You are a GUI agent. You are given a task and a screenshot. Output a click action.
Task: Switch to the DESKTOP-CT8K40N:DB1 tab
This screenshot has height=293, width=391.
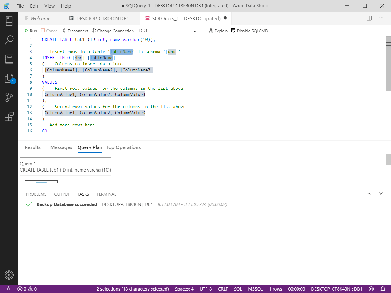[102, 18]
